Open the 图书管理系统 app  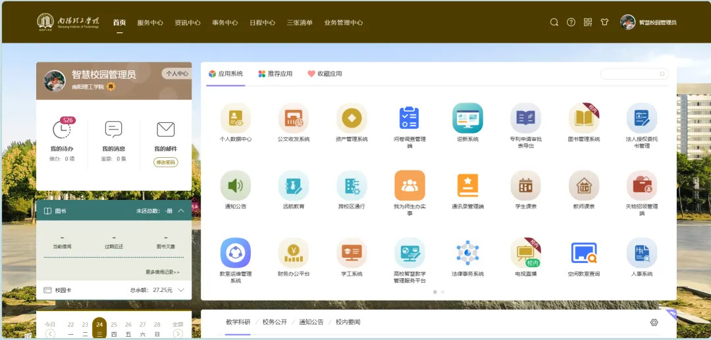coord(583,118)
